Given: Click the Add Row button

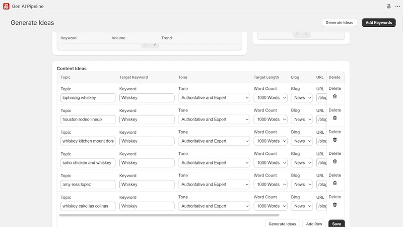Looking at the screenshot, I should pyautogui.click(x=314, y=224).
